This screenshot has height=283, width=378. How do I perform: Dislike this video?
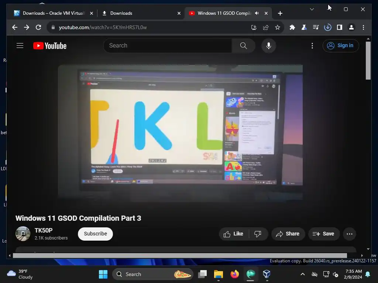point(258,234)
